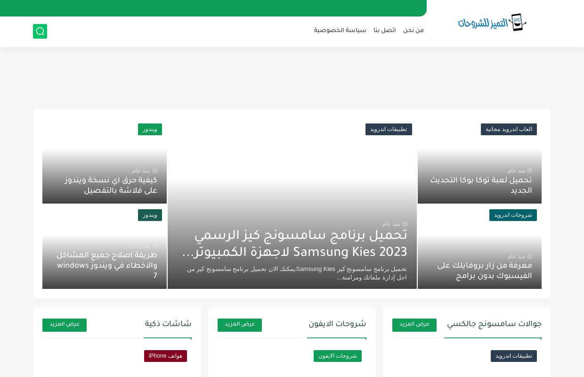This screenshot has height=377, width=584.
Task: Click عرض المزيد for شاشات ذكية
Action: point(65,325)
